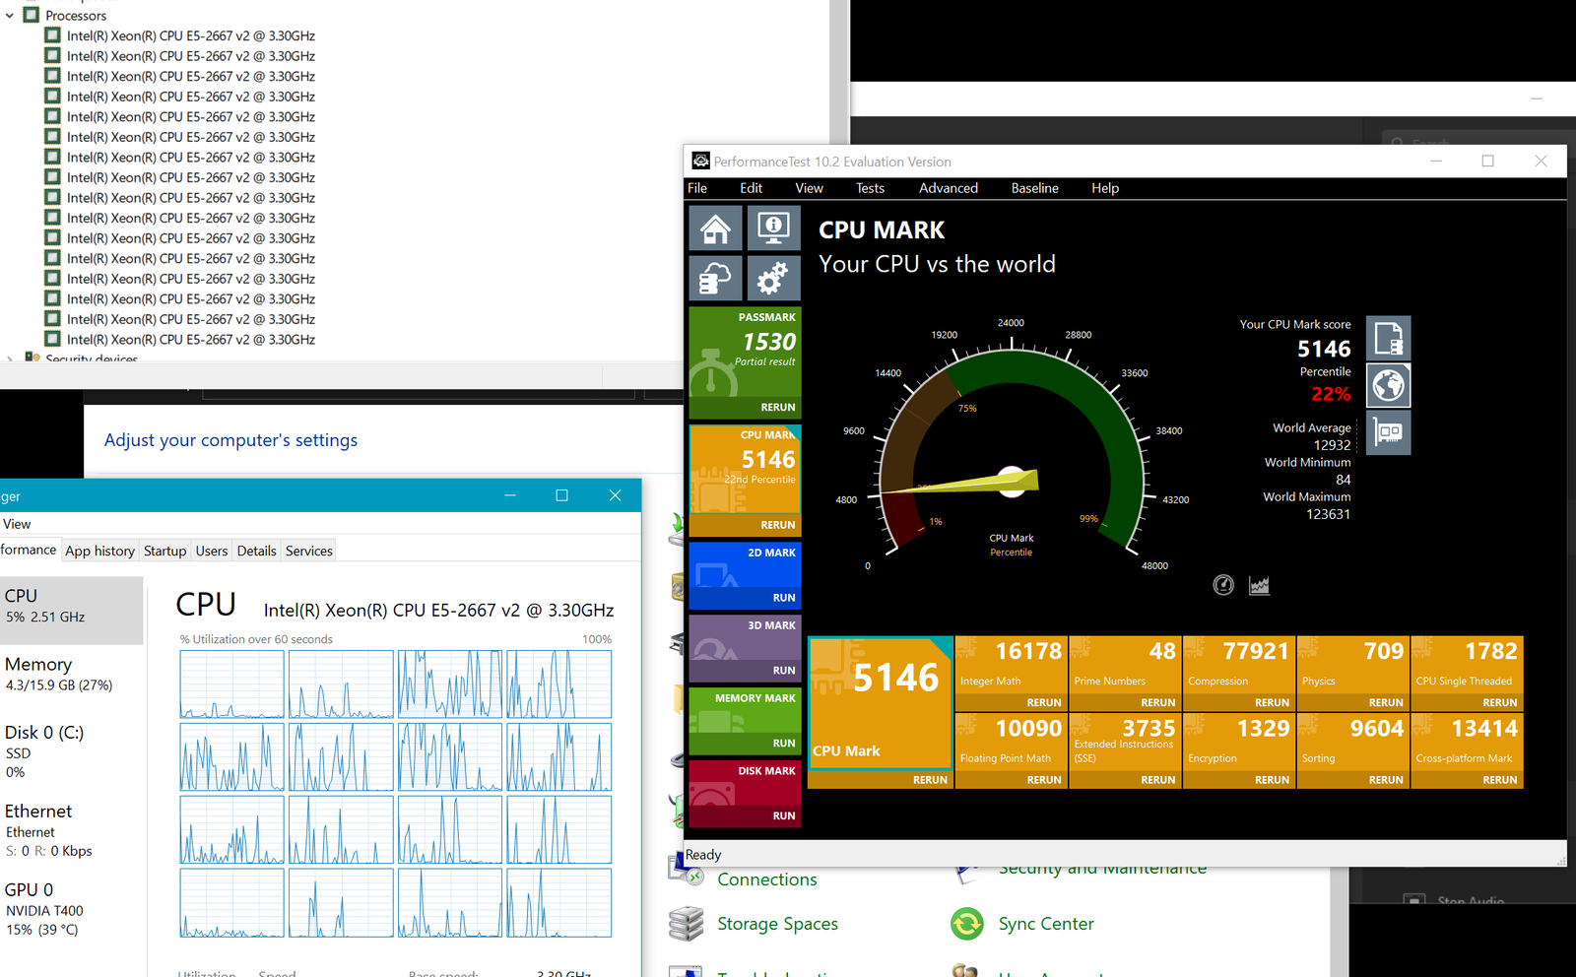Open the PerformanceTest home screen icon
Viewport: 1576px width, 977px height.
(x=715, y=228)
